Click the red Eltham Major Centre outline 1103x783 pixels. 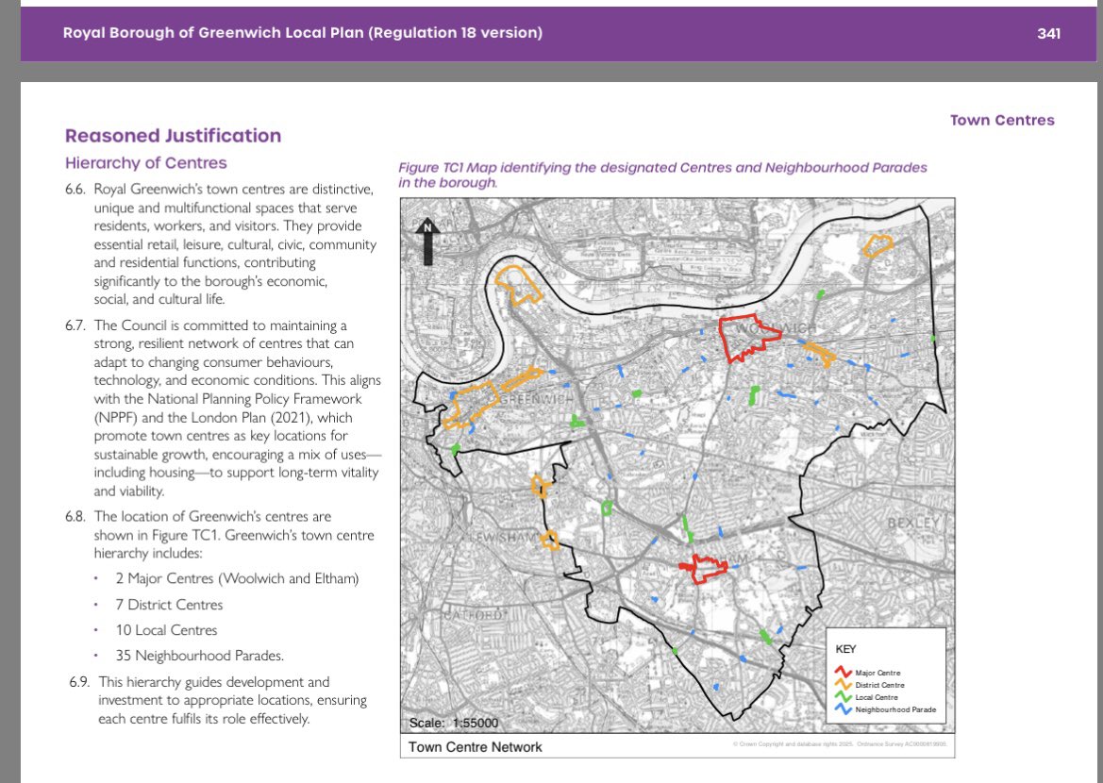pos(704,569)
